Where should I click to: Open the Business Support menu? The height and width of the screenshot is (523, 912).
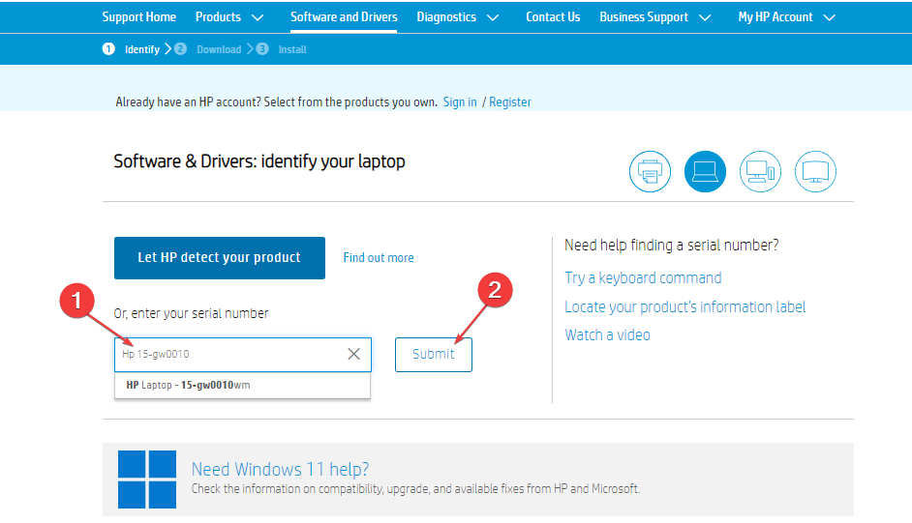click(644, 16)
